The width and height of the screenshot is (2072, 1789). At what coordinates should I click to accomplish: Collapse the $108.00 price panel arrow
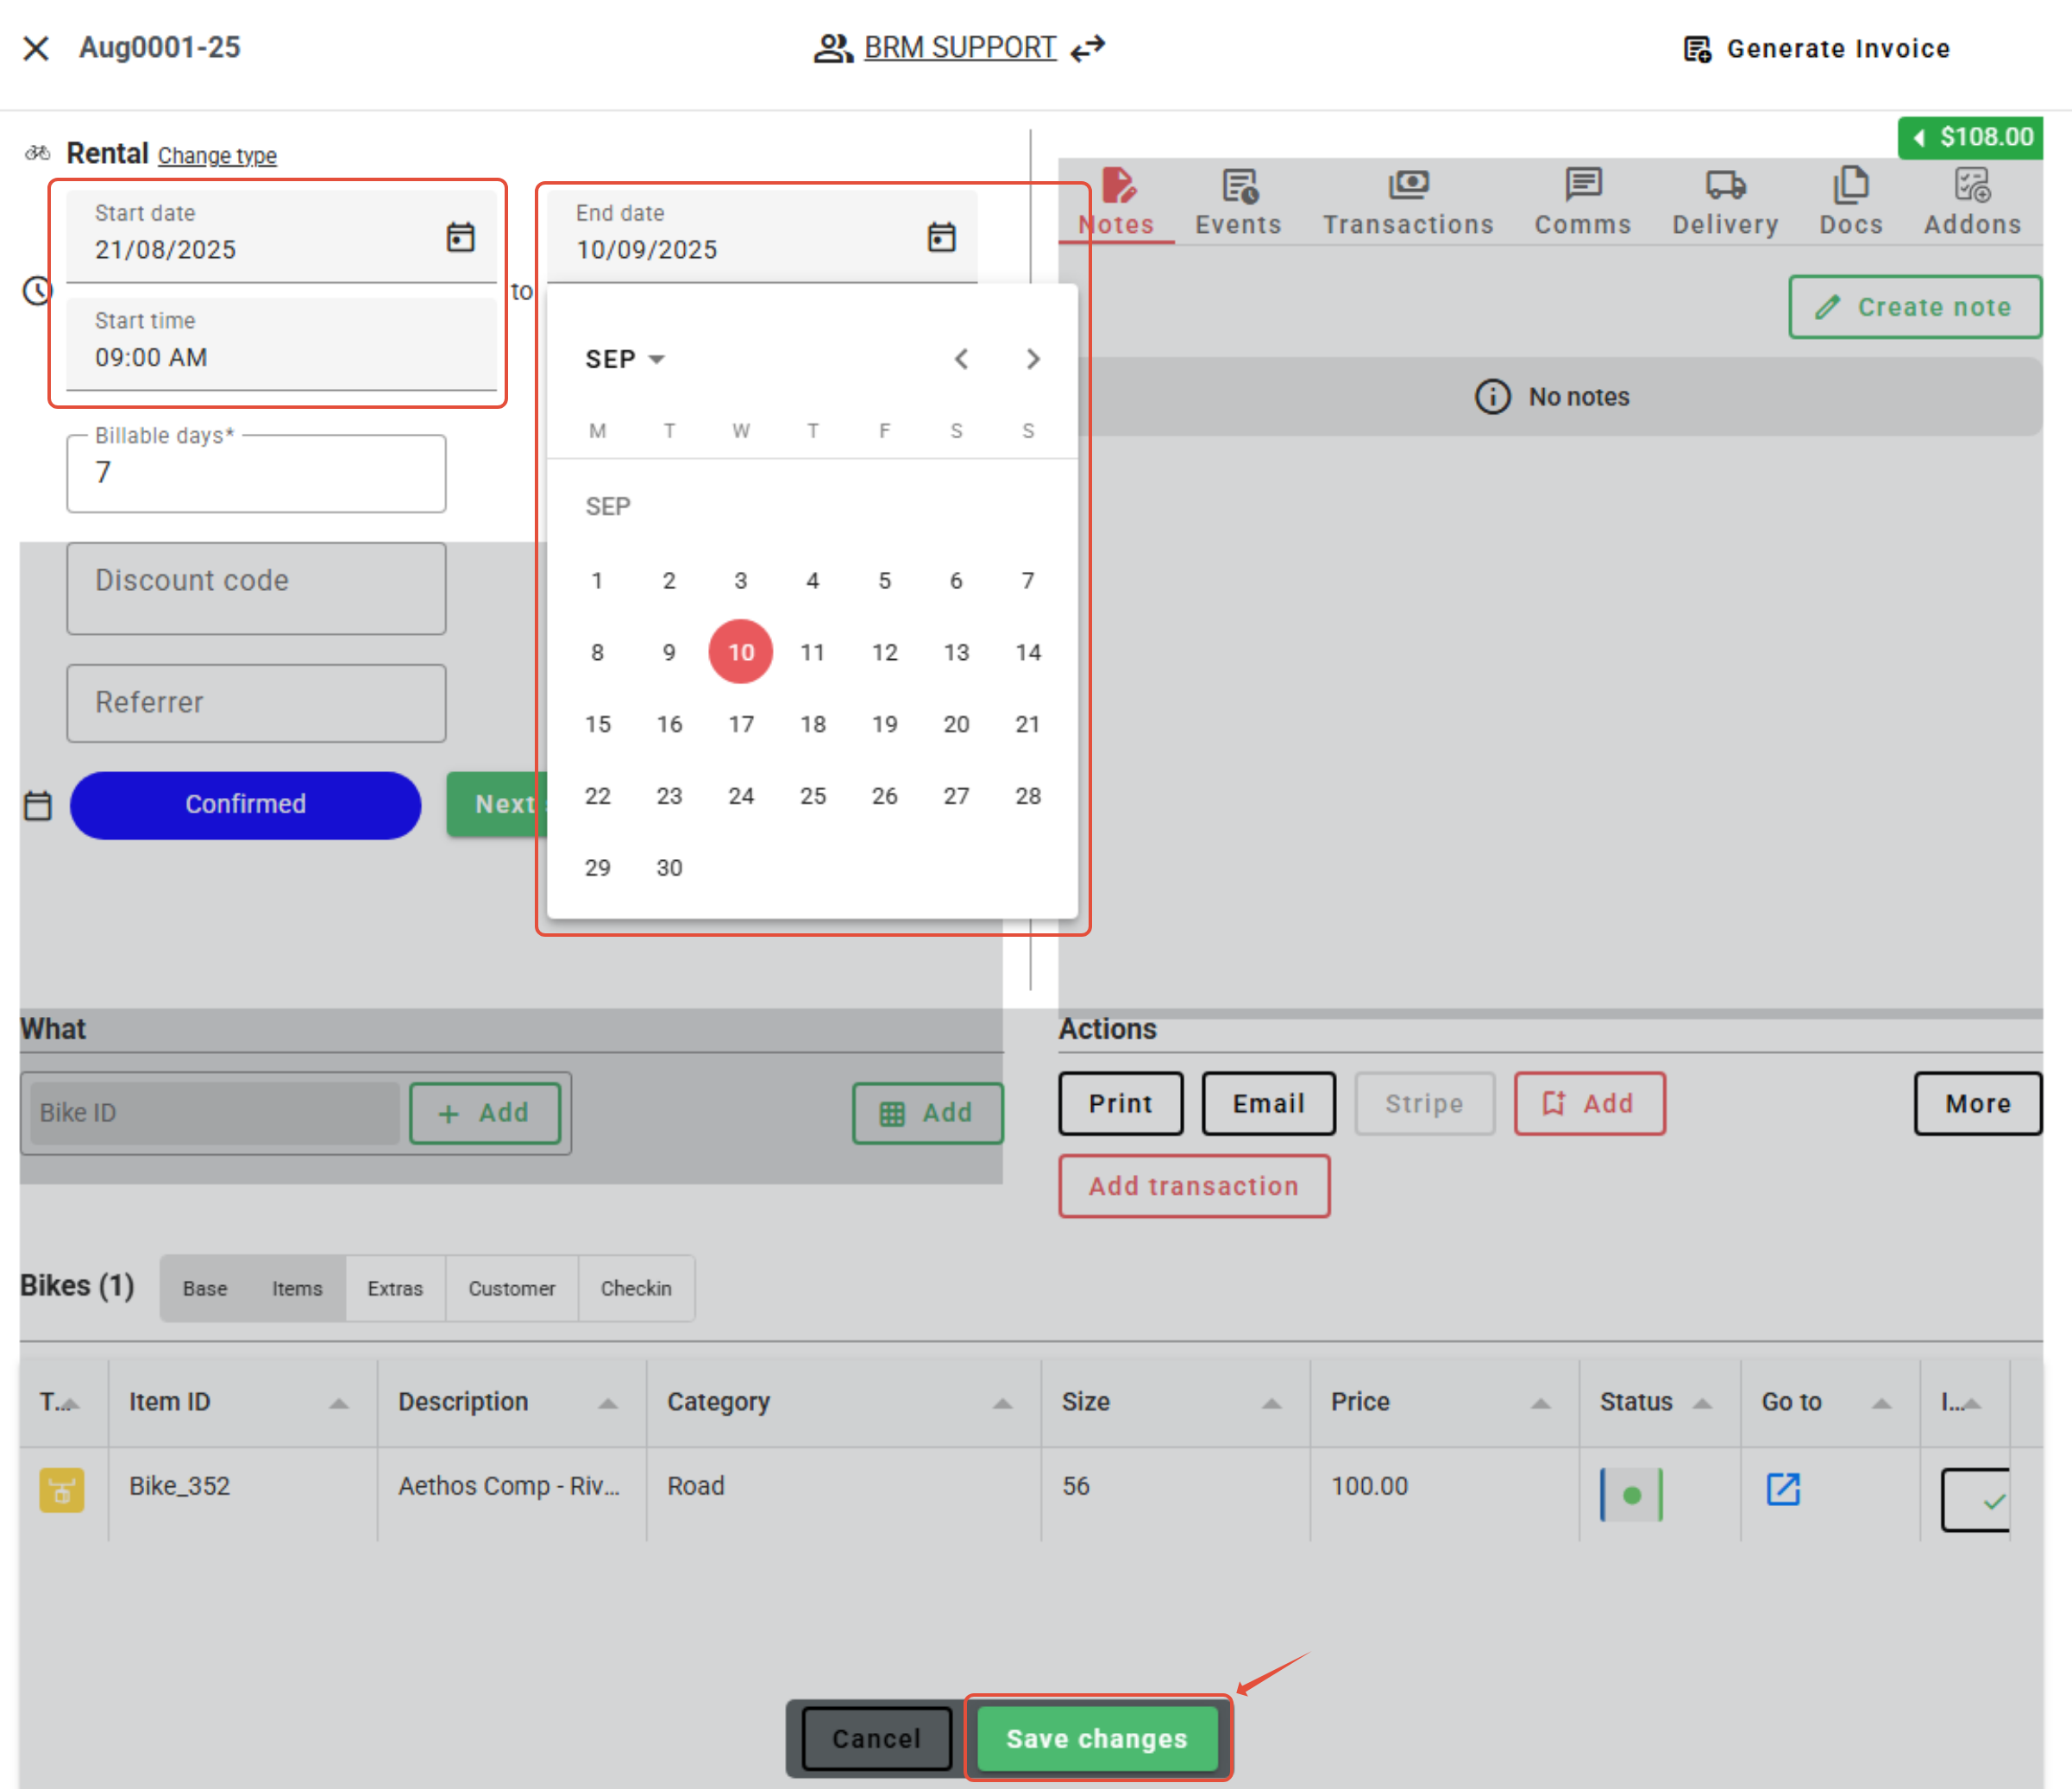pos(1919,138)
